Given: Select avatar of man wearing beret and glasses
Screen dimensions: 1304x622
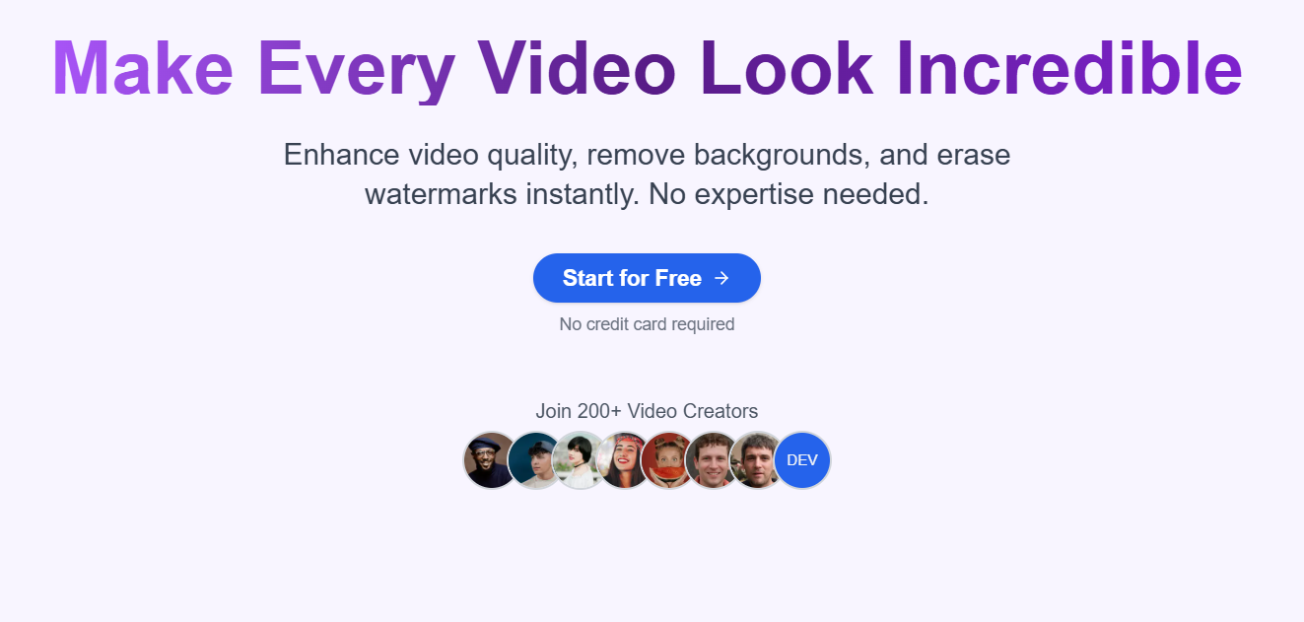Looking at the screenshot, I should point(492,460).
